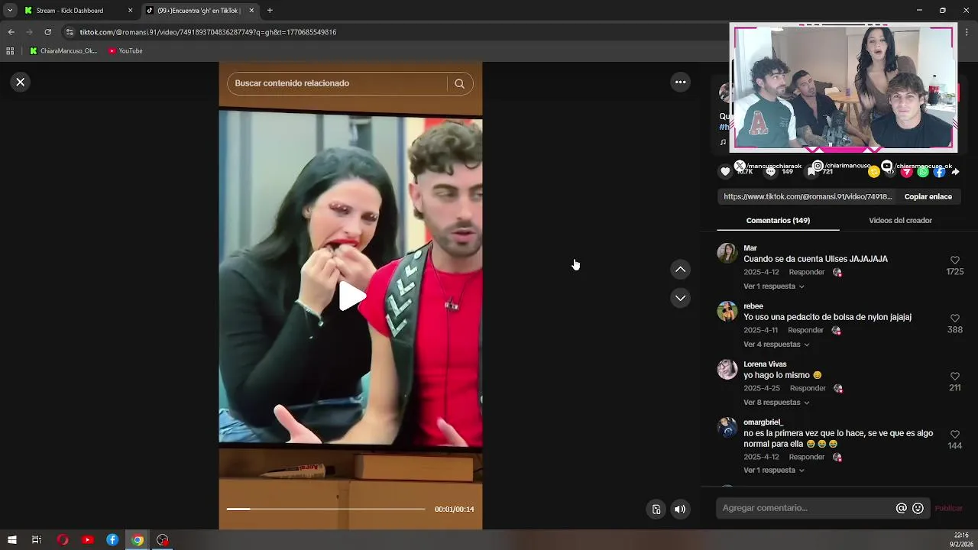Open Mar's profile avatar
Screen dimensions: 978x550
(727, 253)
